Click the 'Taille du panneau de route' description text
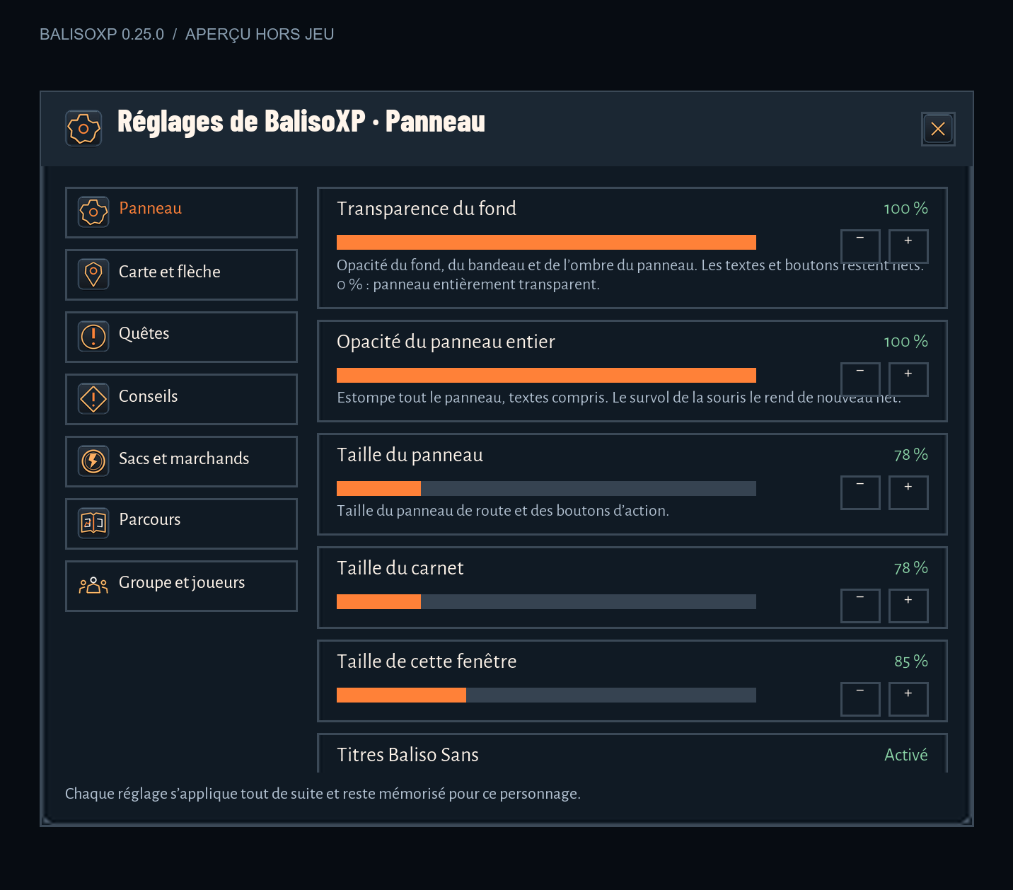Viewport: 1013px width, 890px height. click(503, 511)
